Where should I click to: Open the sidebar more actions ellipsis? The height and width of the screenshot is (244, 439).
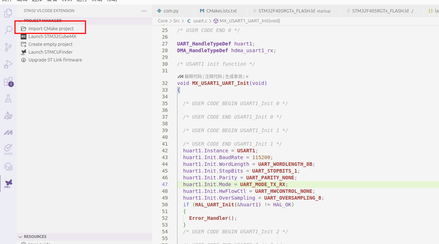144,11
